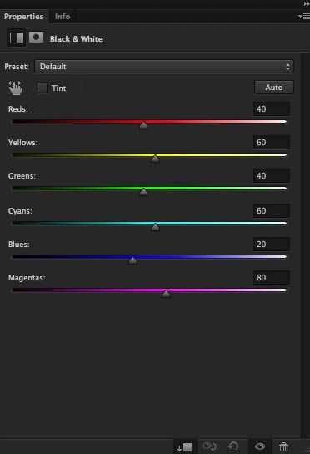Collapse panel with double-arrow icon
This screenshot has height=454, width=310.
[307, 4]
